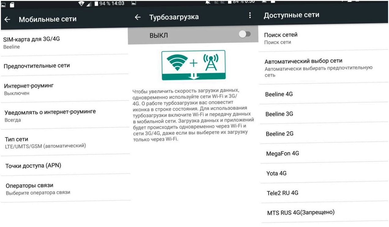Click the Мобильные сети title
The width and height of the screenshot is (389, 227).
tap(48, 19)
